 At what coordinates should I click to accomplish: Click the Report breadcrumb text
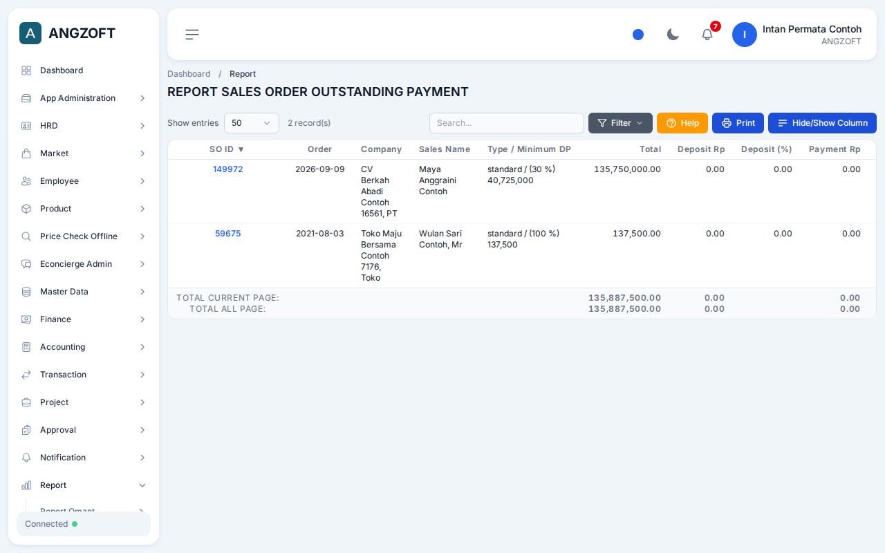[243, 74]
